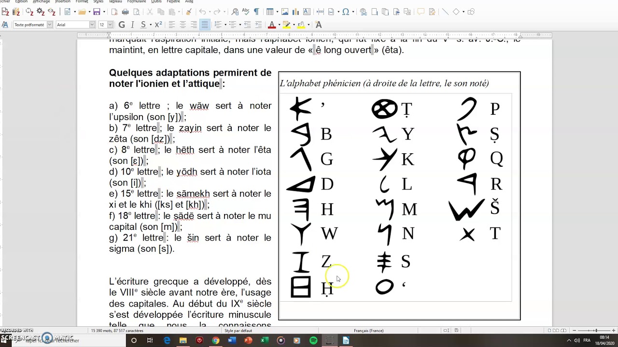This screenshot has width=618, height=347.
Task: Click the Print icon
Action: pos(126,12)
